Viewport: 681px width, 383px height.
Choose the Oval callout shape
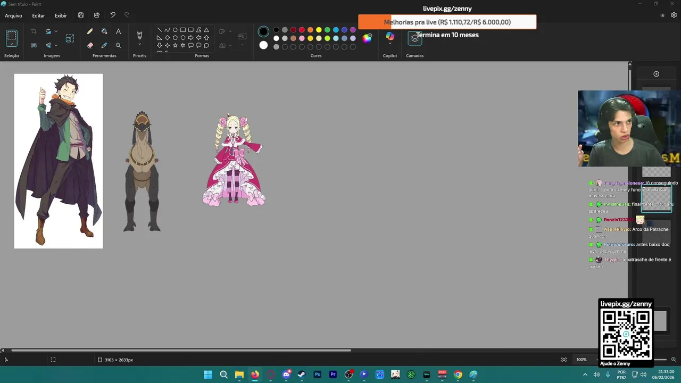pos(198,45)
